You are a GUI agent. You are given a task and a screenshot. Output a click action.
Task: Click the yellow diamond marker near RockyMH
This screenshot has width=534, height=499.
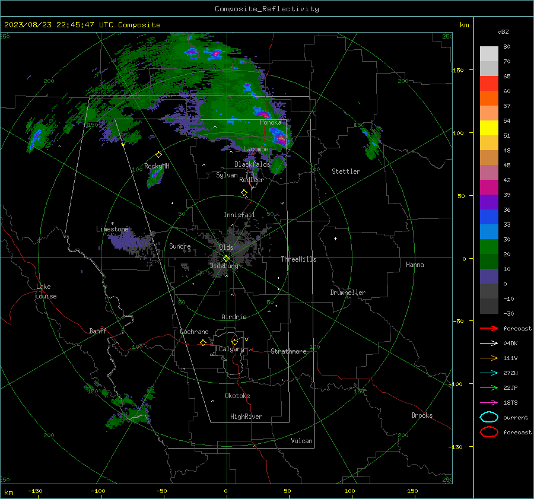tap(158, 155)
